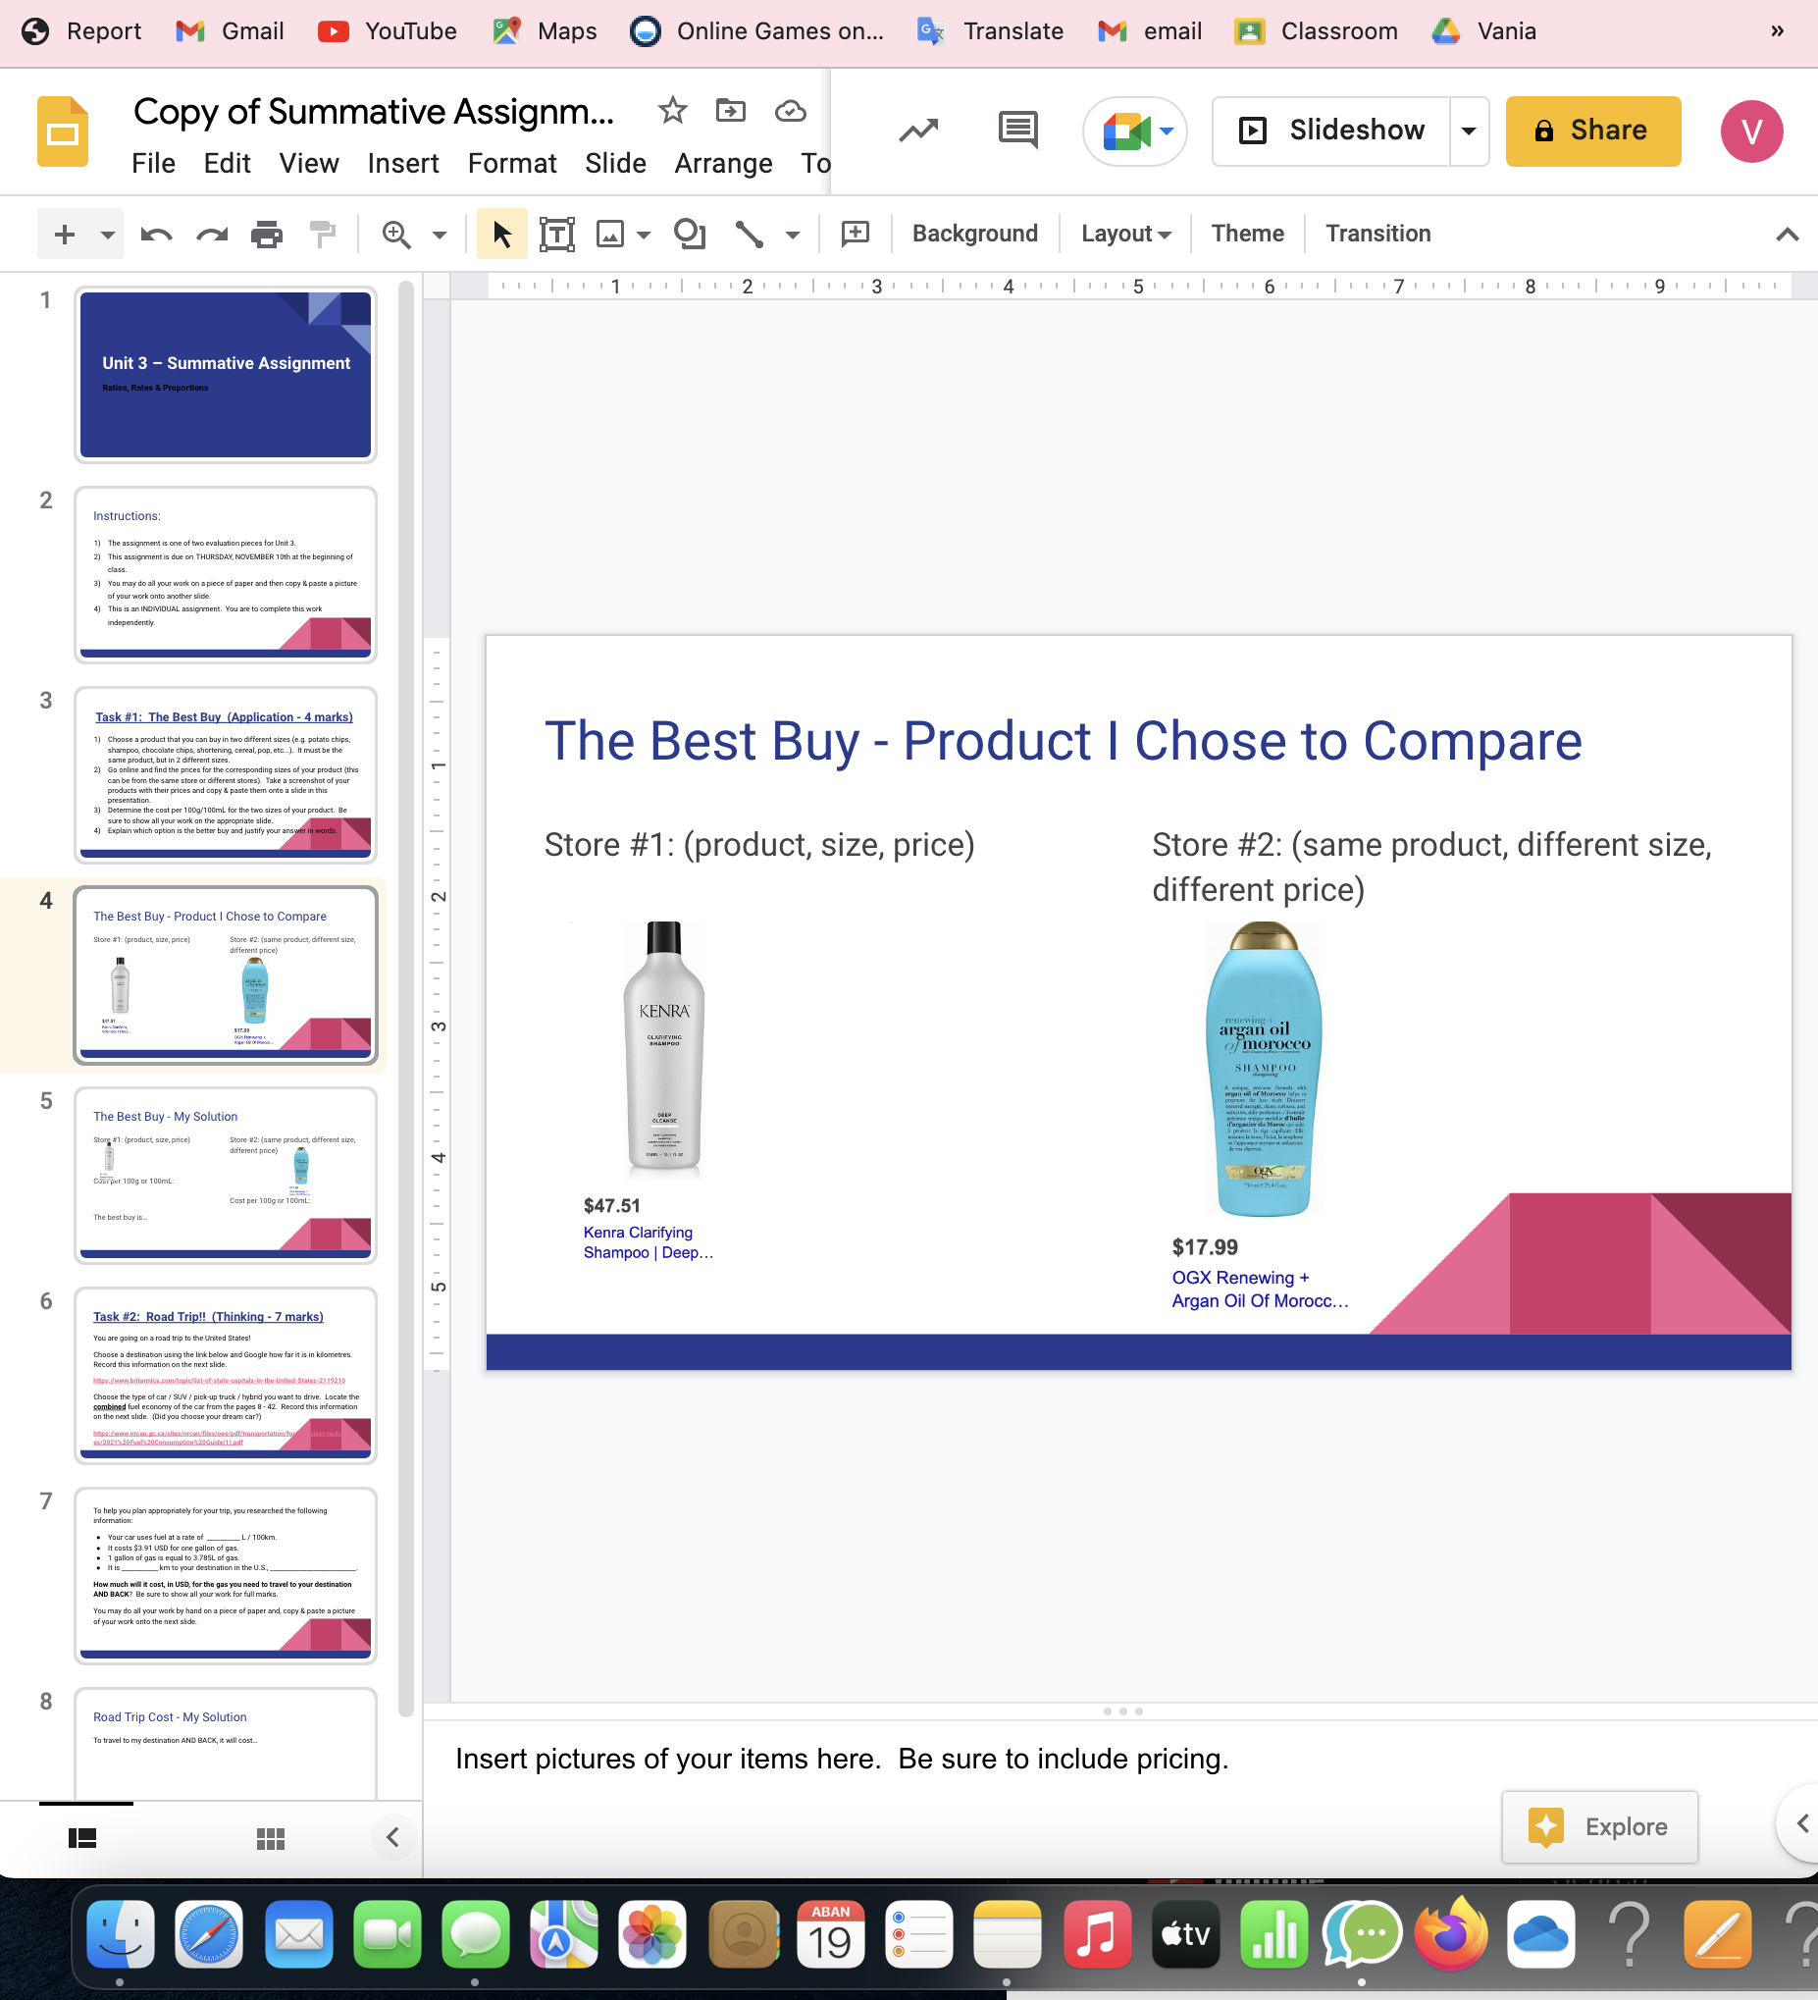This screenshot has width=1818, height=2000.
Task: Expand the line type dropdown arrow
Action: point(793,236)
